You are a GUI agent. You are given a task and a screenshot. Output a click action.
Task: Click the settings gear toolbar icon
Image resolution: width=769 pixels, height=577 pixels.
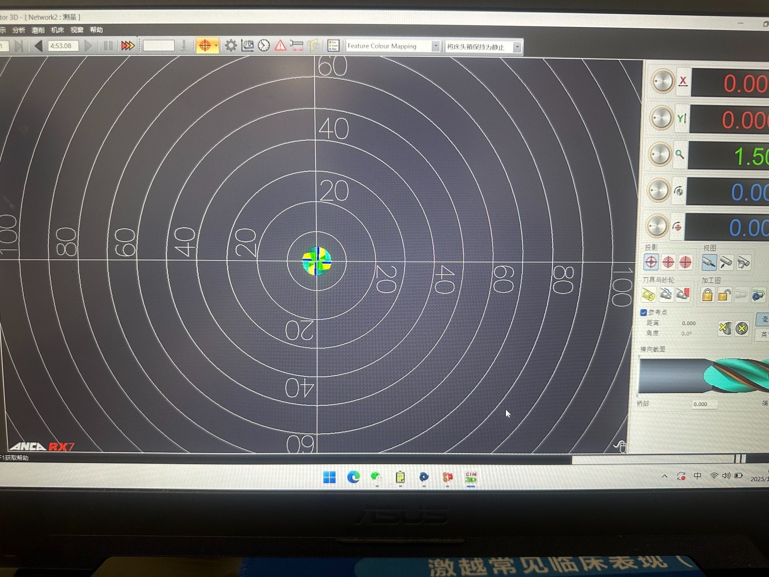230,46
